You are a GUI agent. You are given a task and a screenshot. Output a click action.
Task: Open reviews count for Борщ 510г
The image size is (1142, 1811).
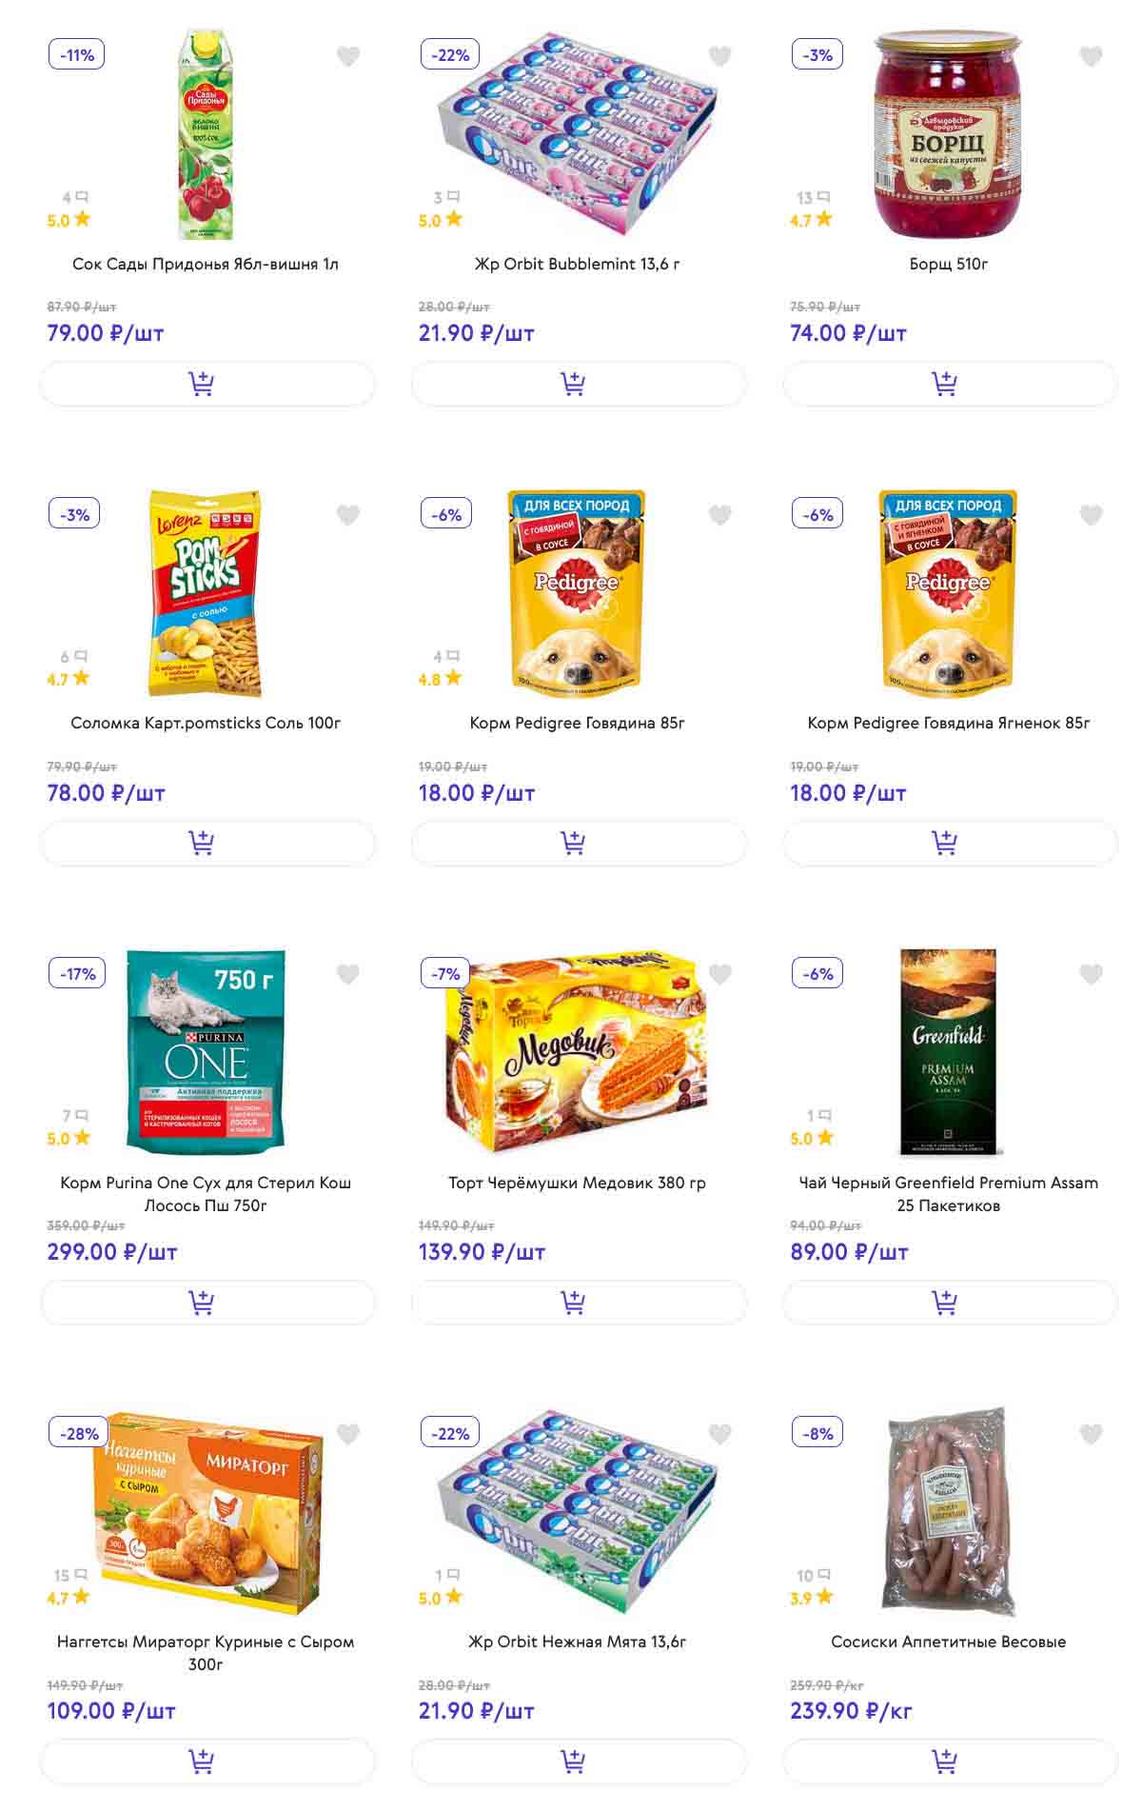coord(812,198)
